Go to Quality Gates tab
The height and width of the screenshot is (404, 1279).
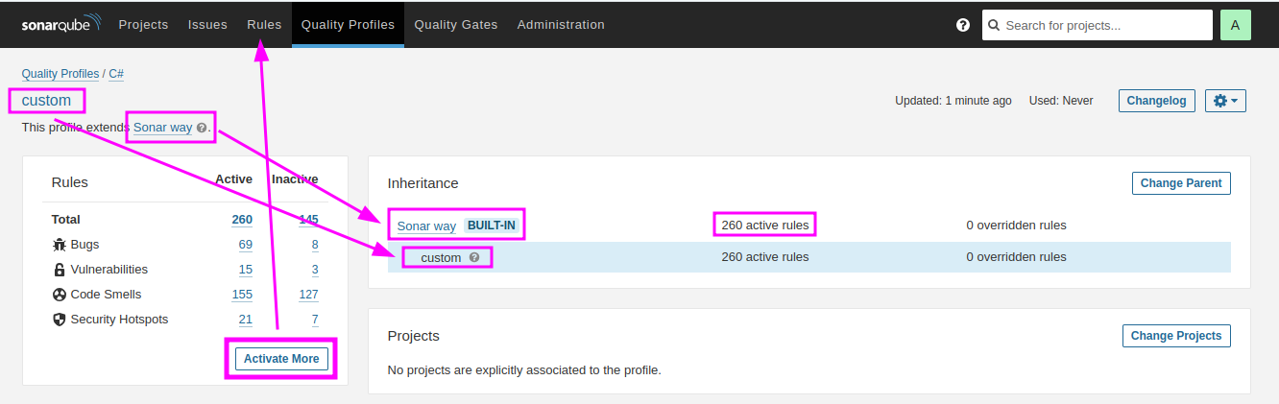point(456,25)
